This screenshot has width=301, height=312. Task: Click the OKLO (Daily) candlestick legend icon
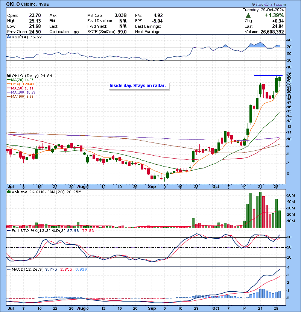coord(9,76)
